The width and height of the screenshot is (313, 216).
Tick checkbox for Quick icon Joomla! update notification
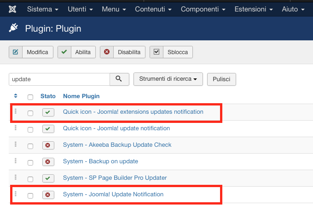coord(30,130)
